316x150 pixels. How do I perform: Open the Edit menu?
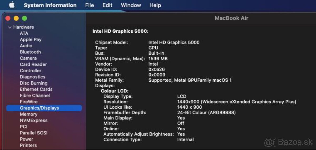tap(107, 5)
